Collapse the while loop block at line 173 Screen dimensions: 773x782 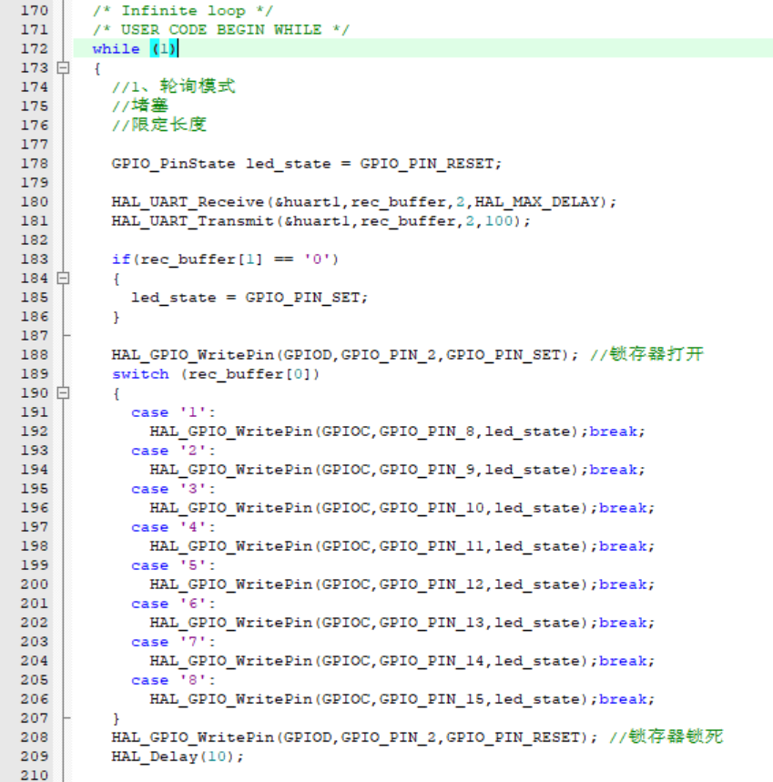click(63, 67)
